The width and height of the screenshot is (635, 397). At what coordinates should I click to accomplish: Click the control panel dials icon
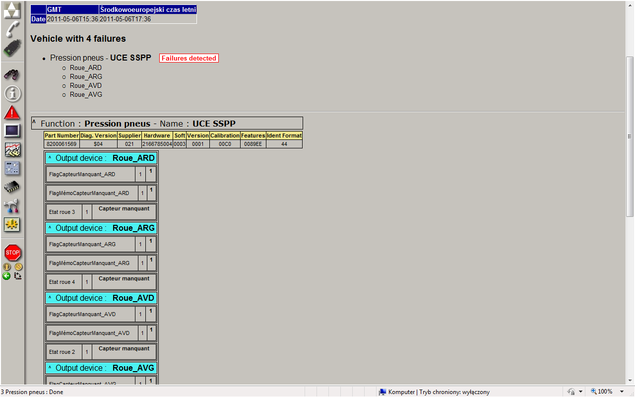click(x=12, y=168)
